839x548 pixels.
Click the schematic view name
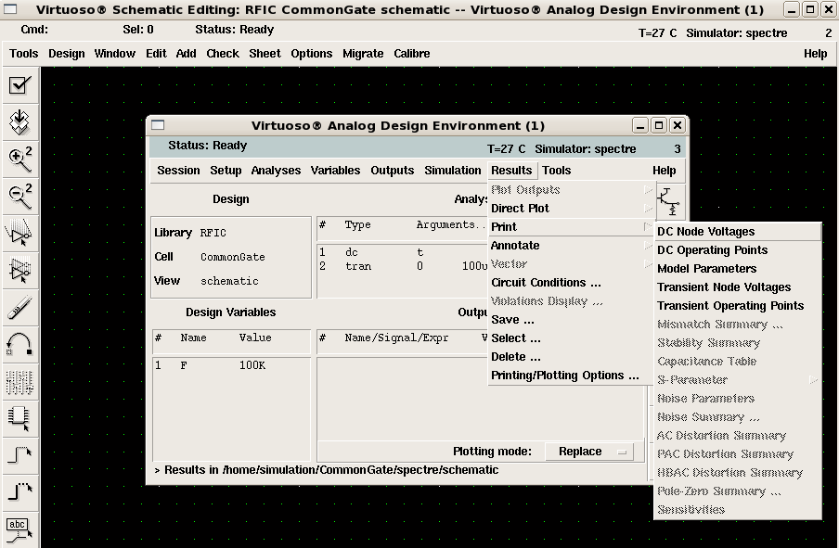229,281
